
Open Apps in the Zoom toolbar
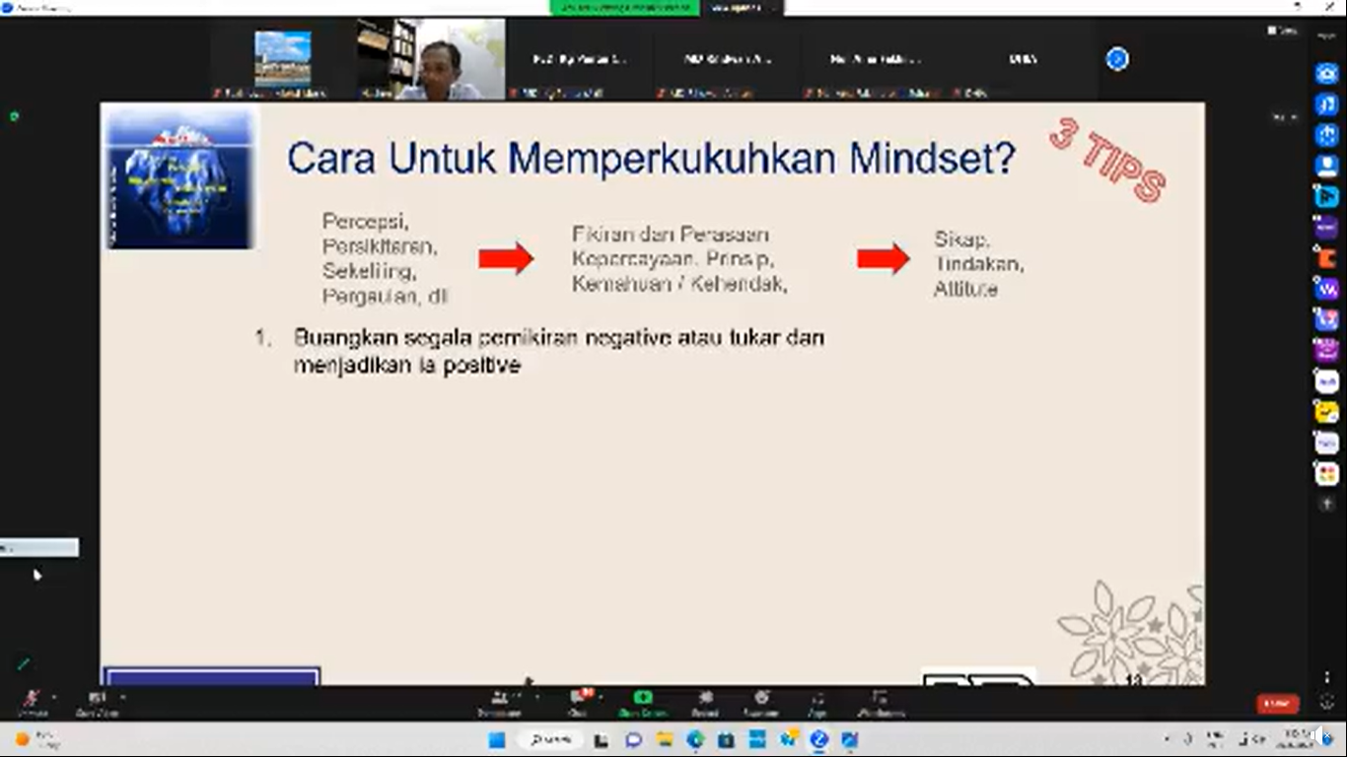pyautogui.click(x=816, y=702)
